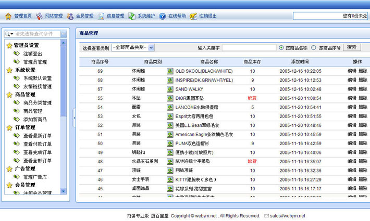The width and height of the screenshot is (370, 221).
Task: Click 注销退出 to log out
Action: [x=208, y=16]
